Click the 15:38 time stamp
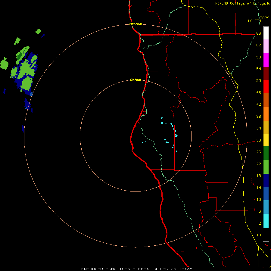271x271 pixels. click(x=186, y=269)
